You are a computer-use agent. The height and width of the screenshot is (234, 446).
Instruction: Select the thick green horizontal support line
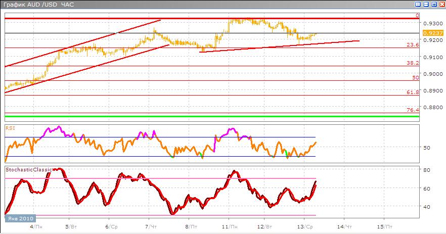click(212, 117)
